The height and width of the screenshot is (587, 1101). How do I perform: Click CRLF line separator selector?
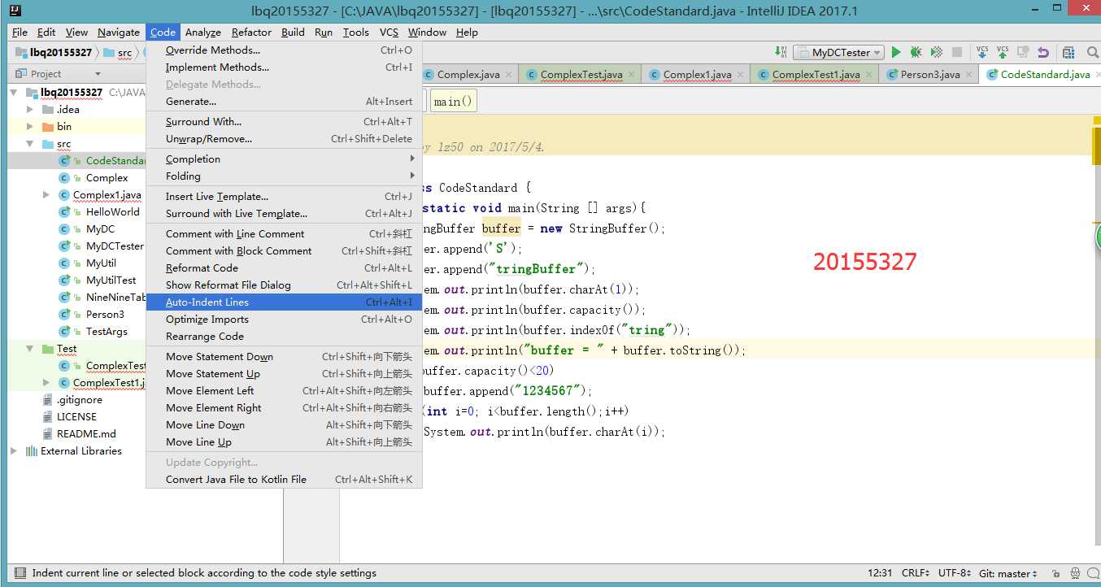(x=915, y=573)
